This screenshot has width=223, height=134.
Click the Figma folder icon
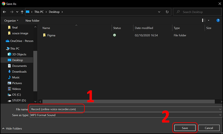[x=44, y=35]
